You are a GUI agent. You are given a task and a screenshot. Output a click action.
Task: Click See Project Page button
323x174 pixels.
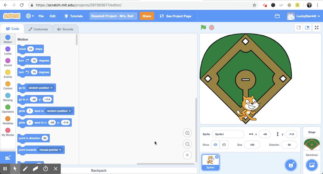click(175, 16)
